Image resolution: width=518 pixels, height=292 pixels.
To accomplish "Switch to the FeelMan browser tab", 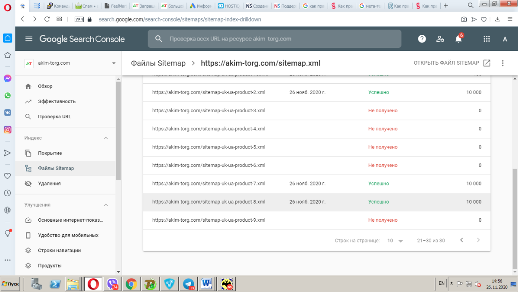I will 116,6.
